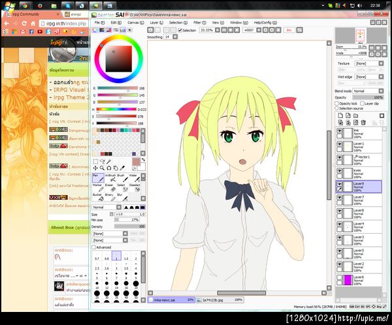Check the Advanced brush settings checkbox

[93, 247]
